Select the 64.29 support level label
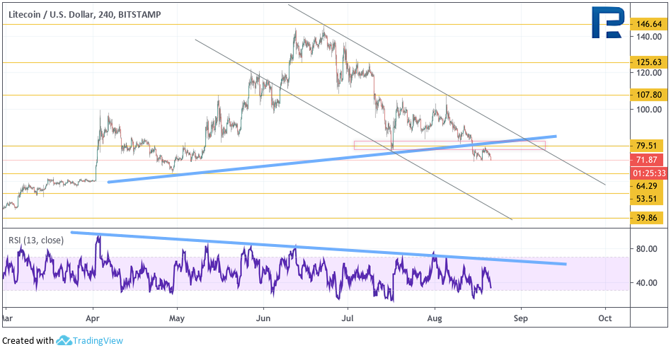The width and height of the screenshot is (671, 353). 647,186
